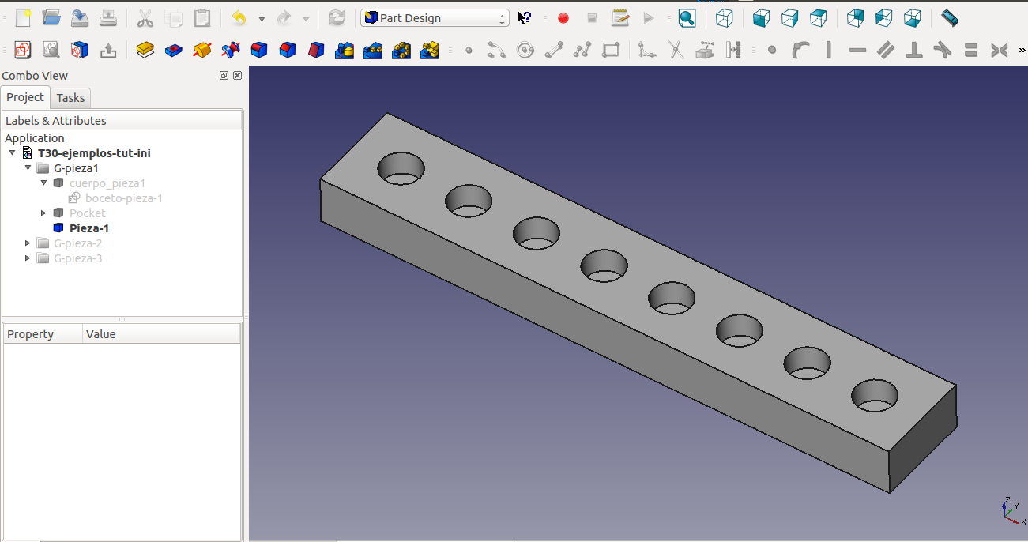
Task: Select Pieza-1 in the model tree
Action: click(x=88, y=228)
